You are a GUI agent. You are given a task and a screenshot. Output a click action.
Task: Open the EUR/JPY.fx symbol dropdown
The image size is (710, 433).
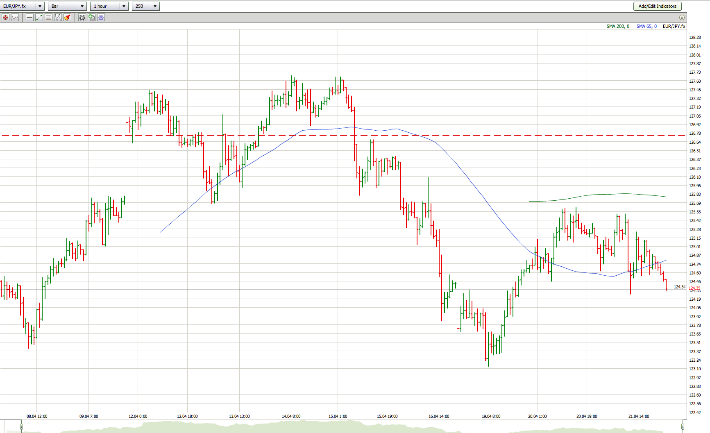[x=40, y=6]
